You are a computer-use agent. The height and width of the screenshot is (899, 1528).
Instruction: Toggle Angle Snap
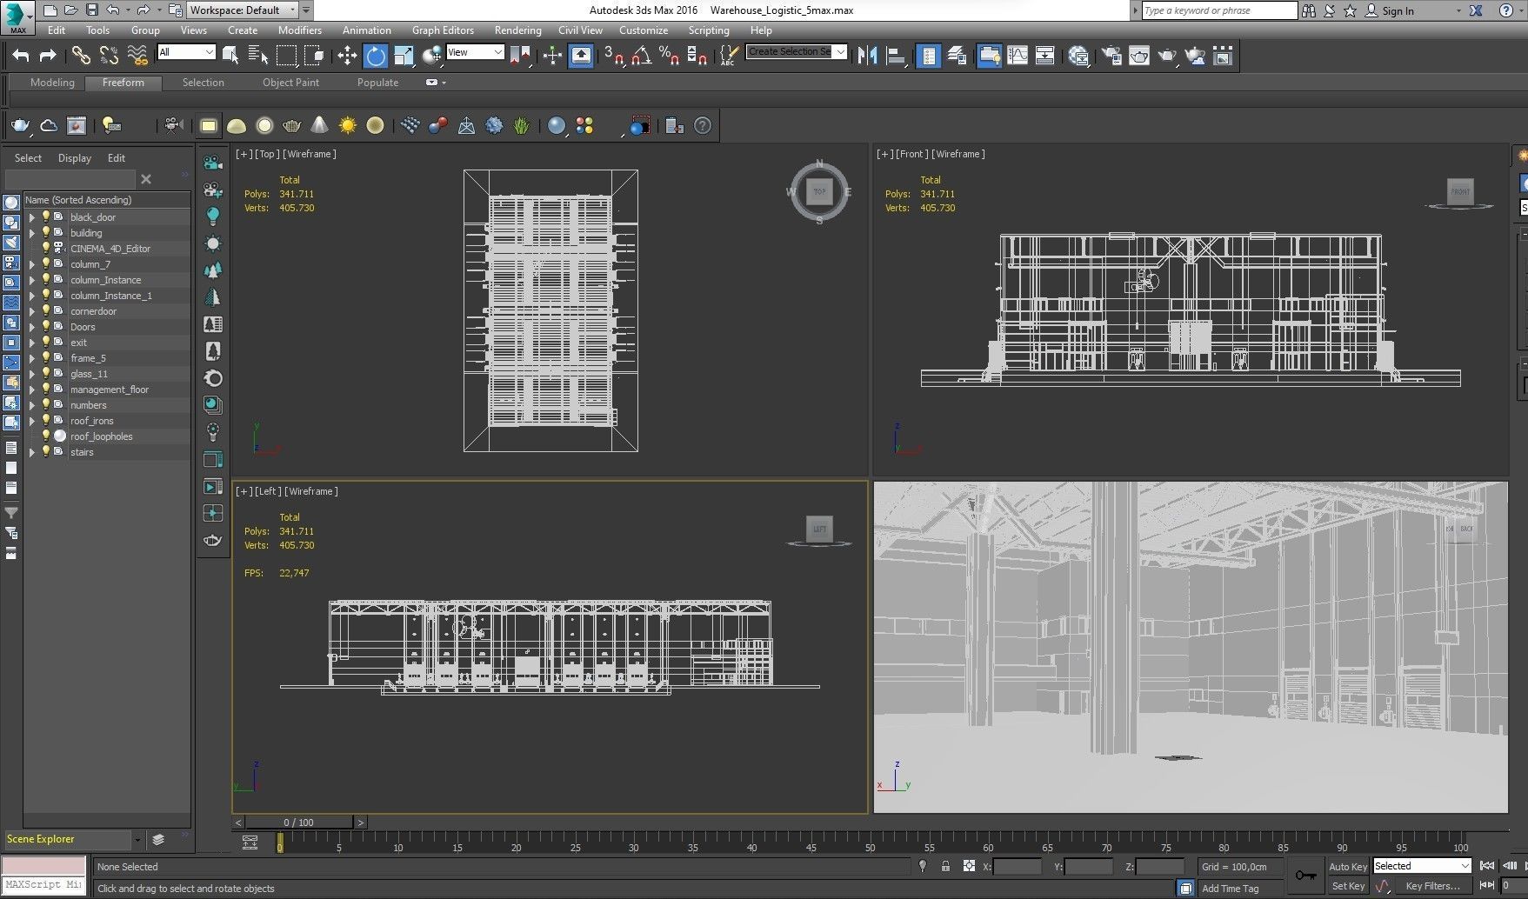point(641,56)
